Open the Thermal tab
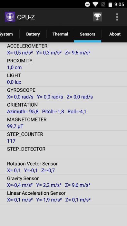 pyautogui.click(x=60, y=34)
